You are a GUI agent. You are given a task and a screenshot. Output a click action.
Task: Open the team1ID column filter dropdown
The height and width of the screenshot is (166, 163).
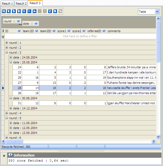click(36, 31)
